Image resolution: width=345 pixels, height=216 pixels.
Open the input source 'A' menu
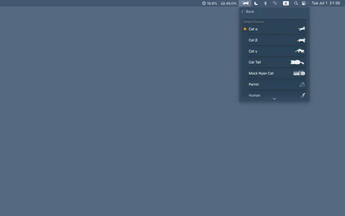pyautogui.click(x=286, y=3)
